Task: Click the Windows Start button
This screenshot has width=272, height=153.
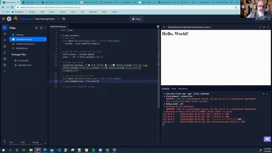Action: [3, 150]
